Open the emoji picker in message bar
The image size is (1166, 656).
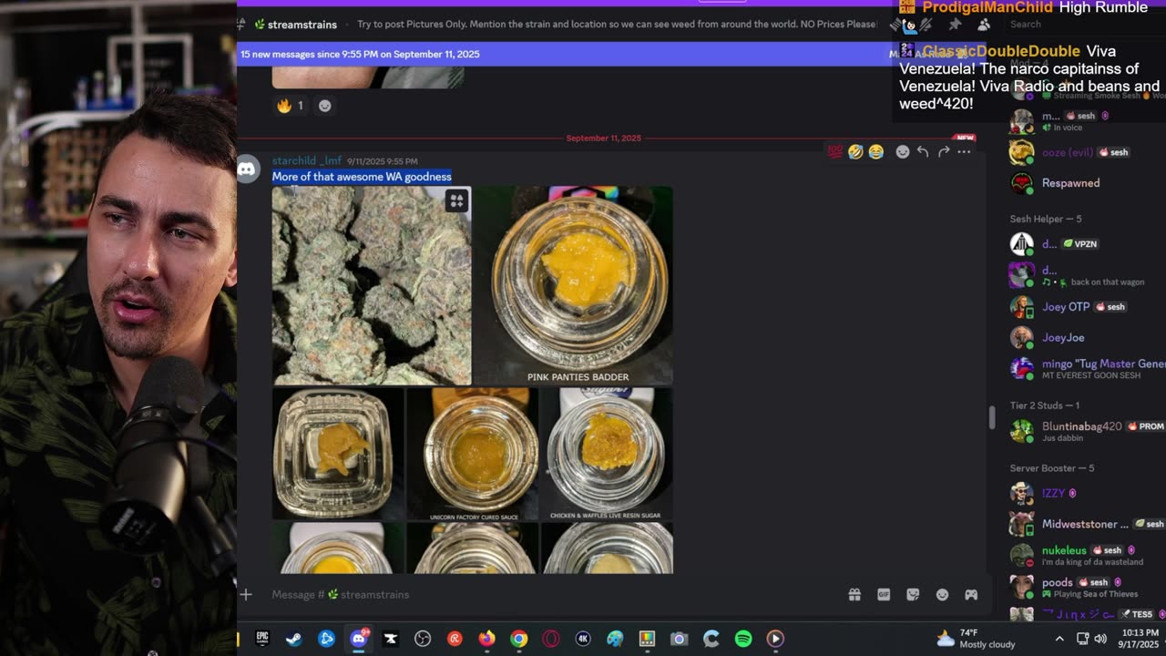(942, 594)
